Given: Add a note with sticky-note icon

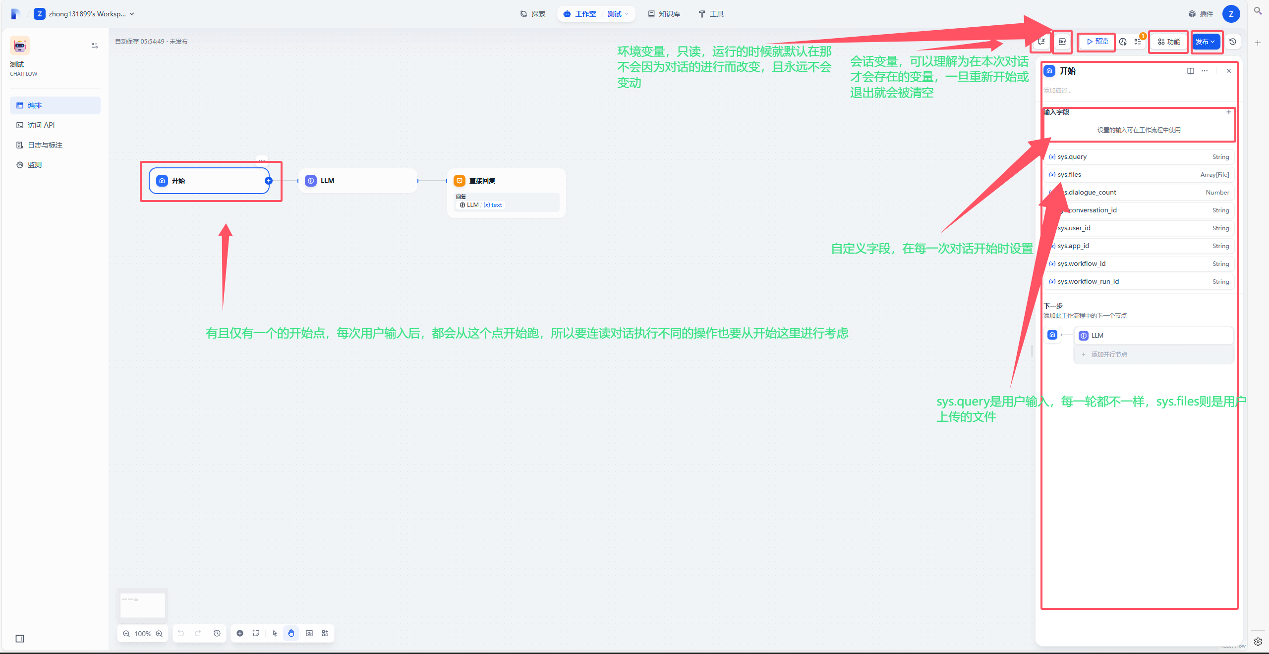Looking at the screenshot, I should click(256, 633).
